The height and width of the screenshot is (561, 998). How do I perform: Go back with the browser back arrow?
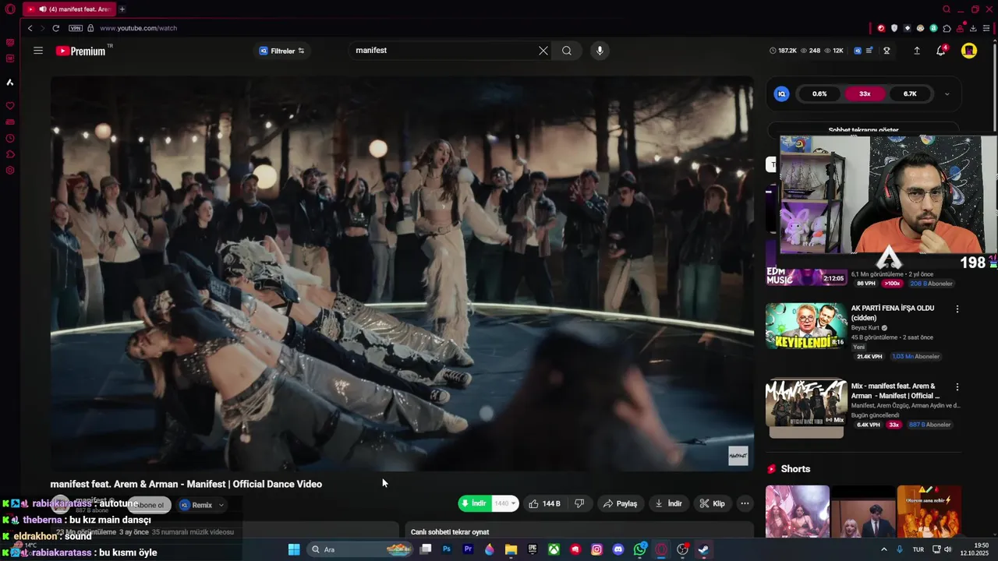point(30,28)
